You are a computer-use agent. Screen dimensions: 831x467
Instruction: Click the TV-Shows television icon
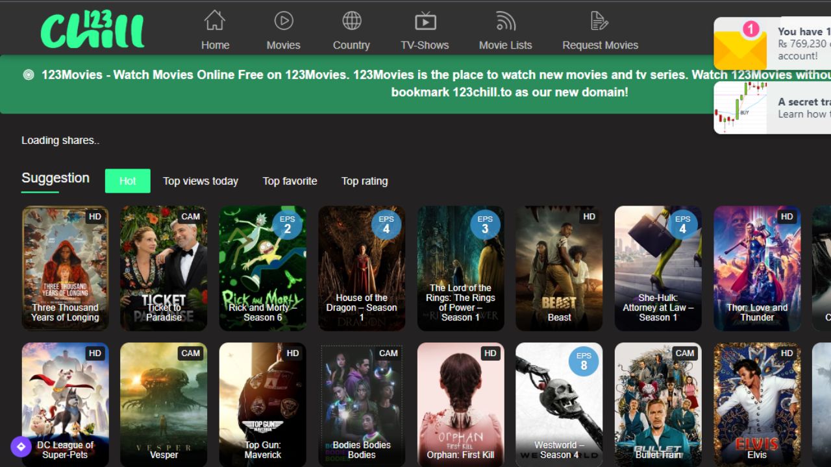coord(425,21)
